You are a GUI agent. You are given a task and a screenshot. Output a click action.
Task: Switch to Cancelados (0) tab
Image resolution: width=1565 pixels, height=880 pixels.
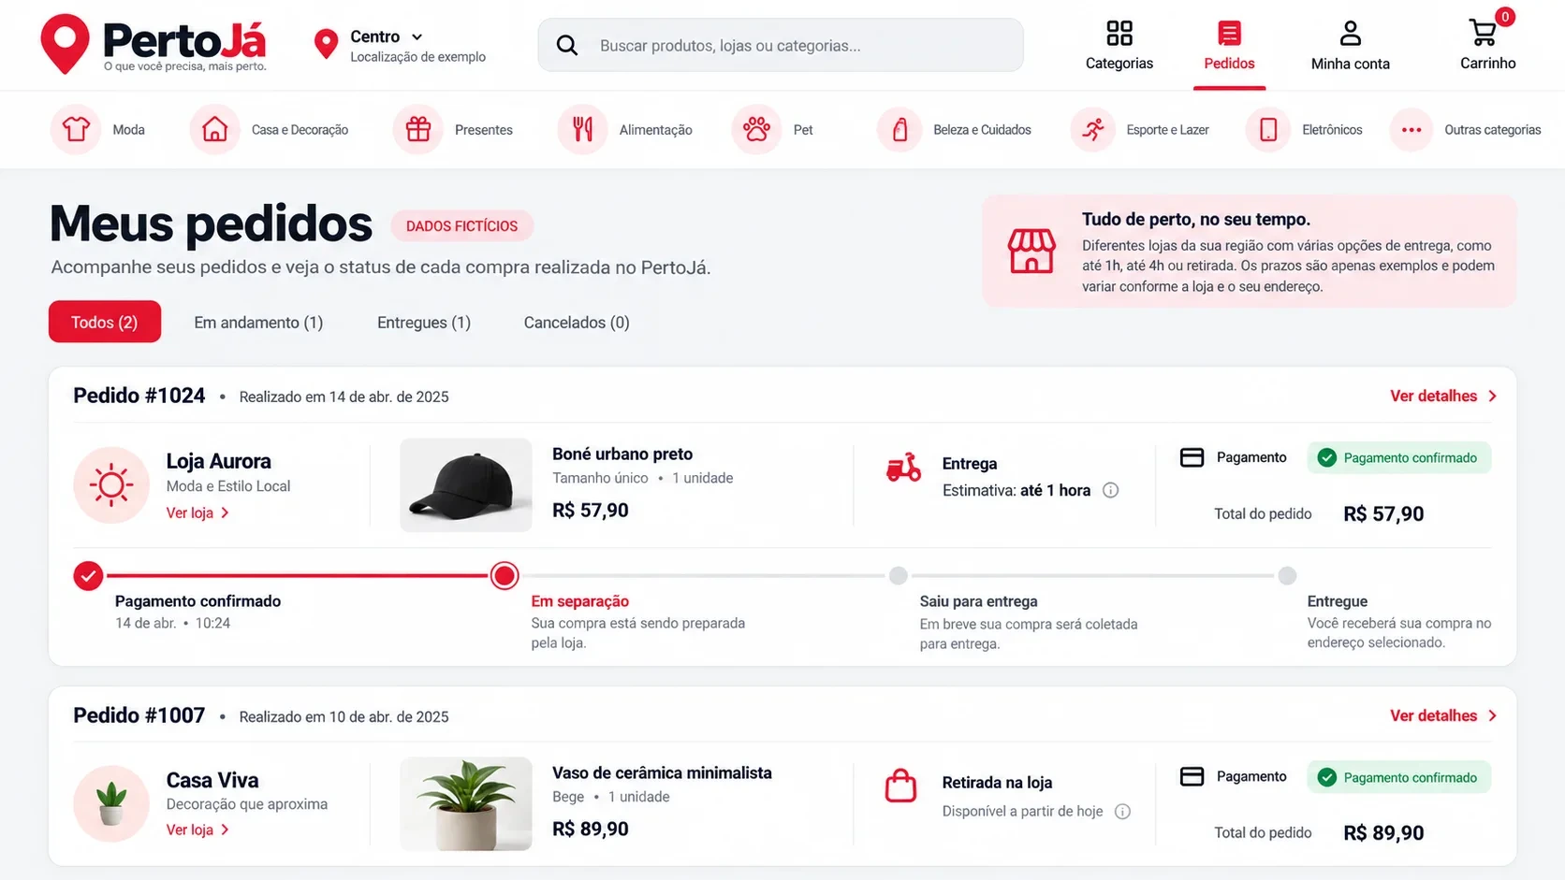tap(577, 322)
